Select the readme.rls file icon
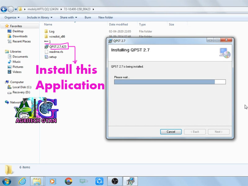248x186 pixels. [x=46, y=52]
